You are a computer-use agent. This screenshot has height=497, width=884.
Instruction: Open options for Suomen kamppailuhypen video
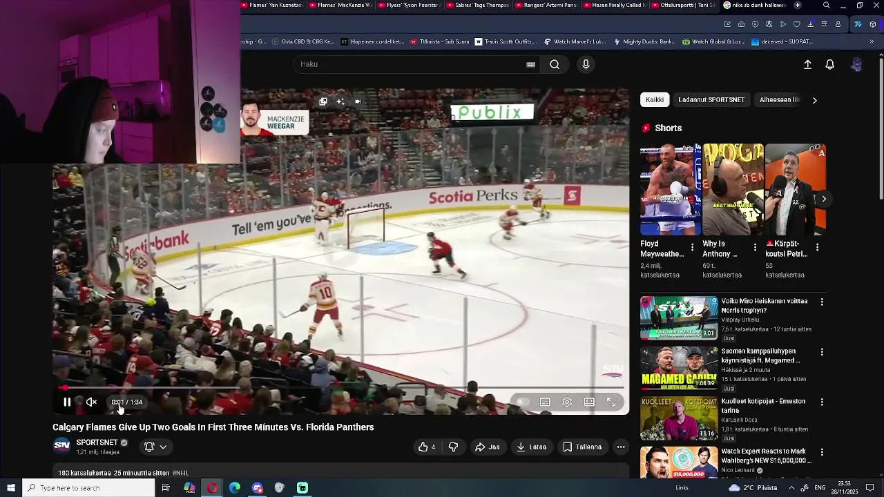tap(822, 352)
